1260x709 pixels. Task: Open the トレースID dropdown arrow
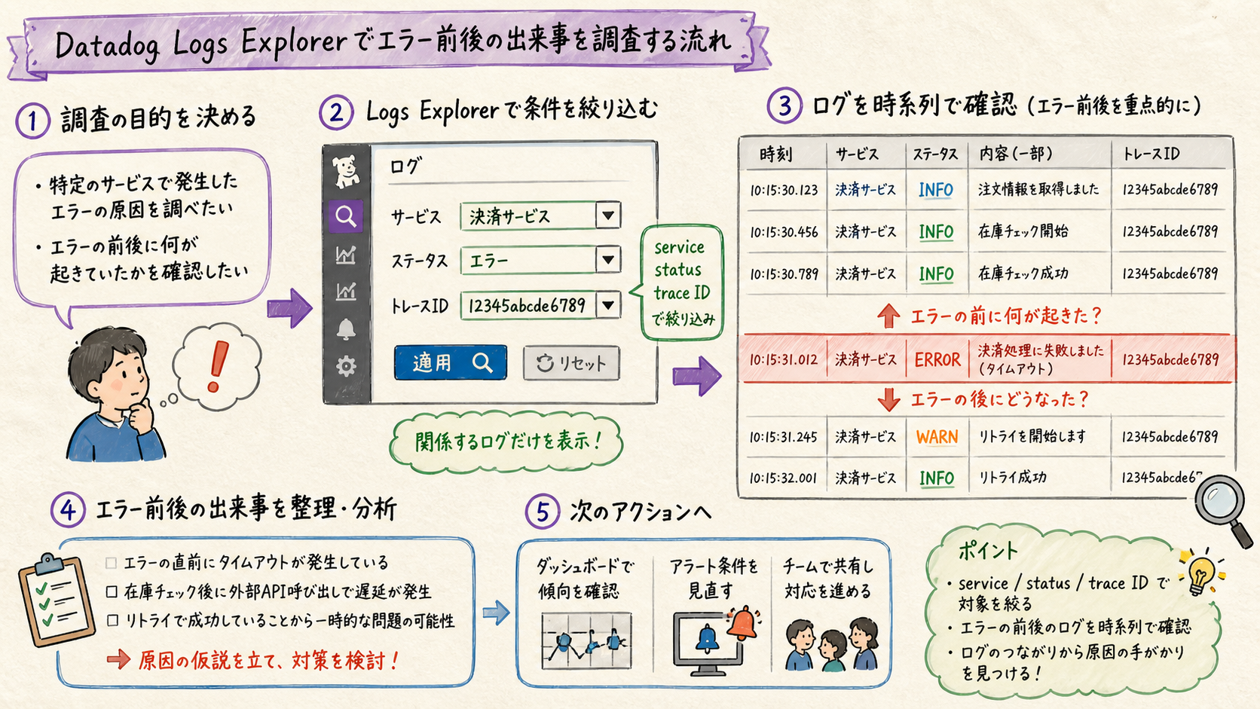tap(607, 305)
